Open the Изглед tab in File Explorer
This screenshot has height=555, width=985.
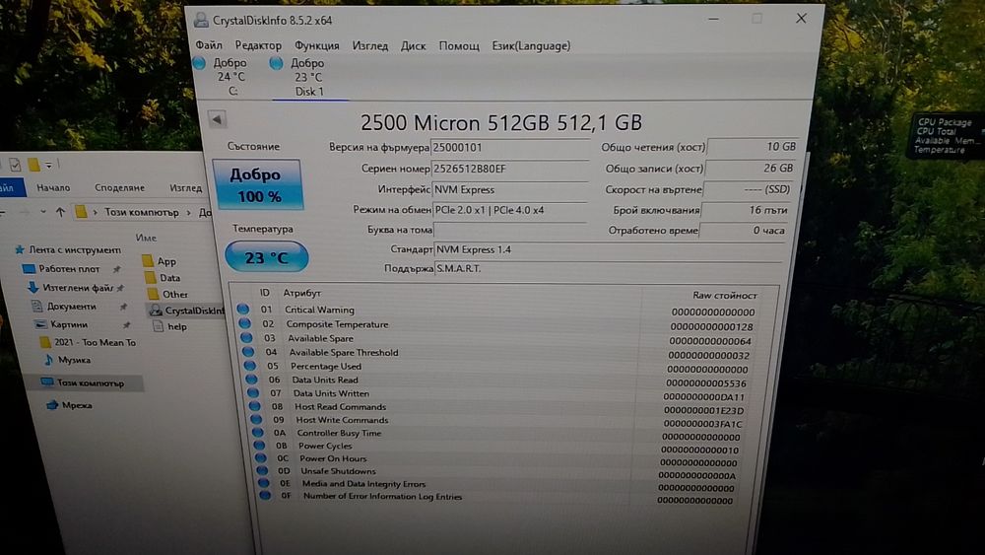coord(186,187)
